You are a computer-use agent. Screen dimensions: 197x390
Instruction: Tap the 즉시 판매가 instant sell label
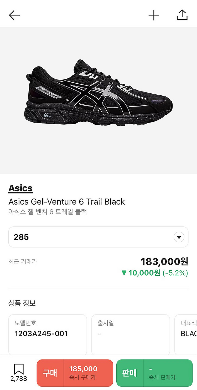162,377
